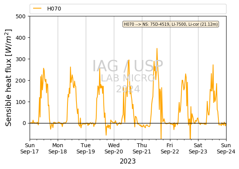
Task: Click the Tue Sep-19 date label
Action: [x=86, y=148]
